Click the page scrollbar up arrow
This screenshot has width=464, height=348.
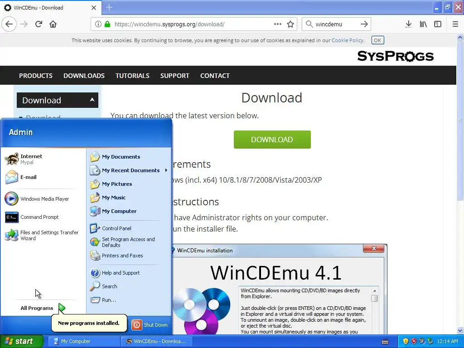pos(460,37)
